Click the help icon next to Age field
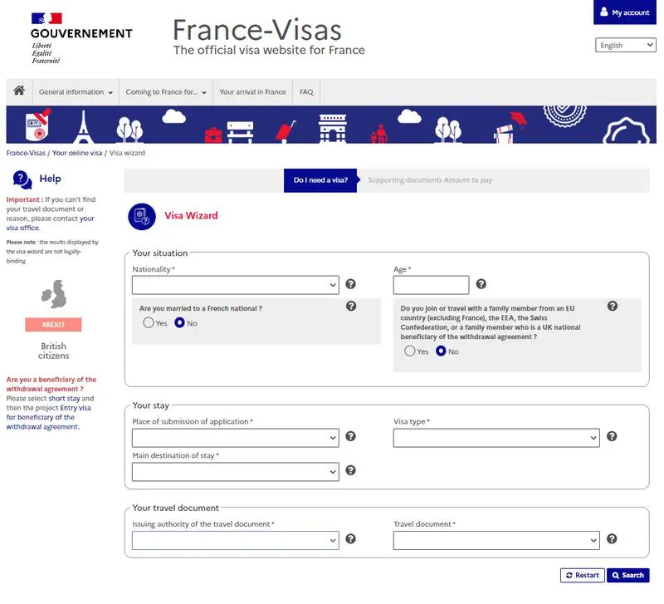Screen dimensions: 664x604 (481, 285)
